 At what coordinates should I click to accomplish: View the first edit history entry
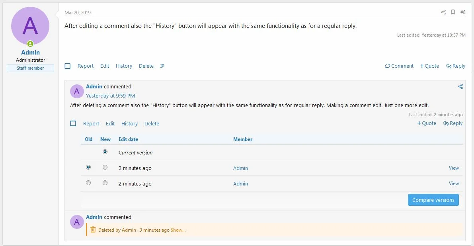454,168
